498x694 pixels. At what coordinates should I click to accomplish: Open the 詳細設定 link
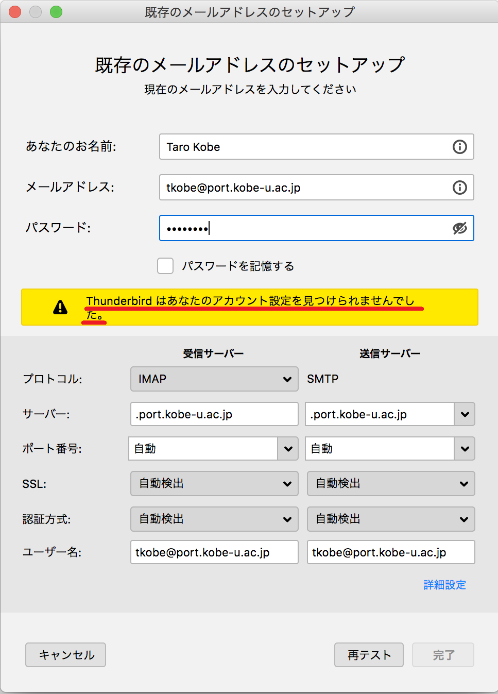(444, 585)
